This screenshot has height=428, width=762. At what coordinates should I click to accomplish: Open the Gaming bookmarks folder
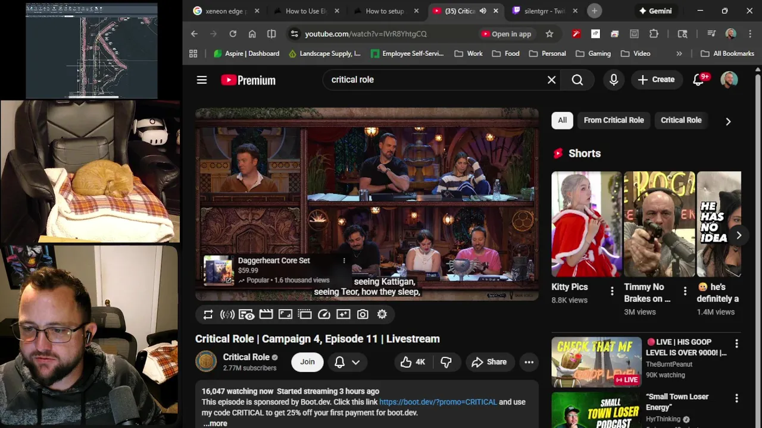[593, 53]
